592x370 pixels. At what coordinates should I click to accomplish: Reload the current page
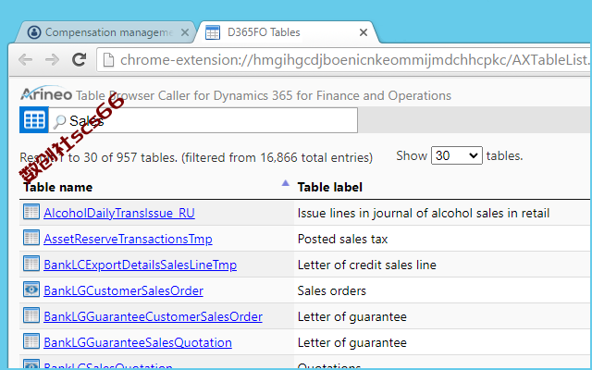[80, 59]
